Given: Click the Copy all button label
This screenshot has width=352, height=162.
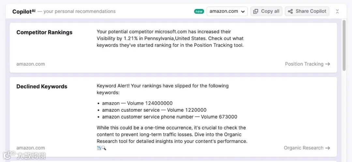Looking at the screenshot, I should point(270,11).
